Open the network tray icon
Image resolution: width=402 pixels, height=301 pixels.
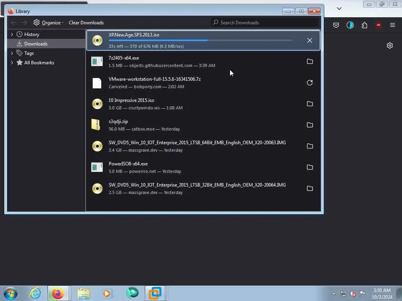point(343,294)
